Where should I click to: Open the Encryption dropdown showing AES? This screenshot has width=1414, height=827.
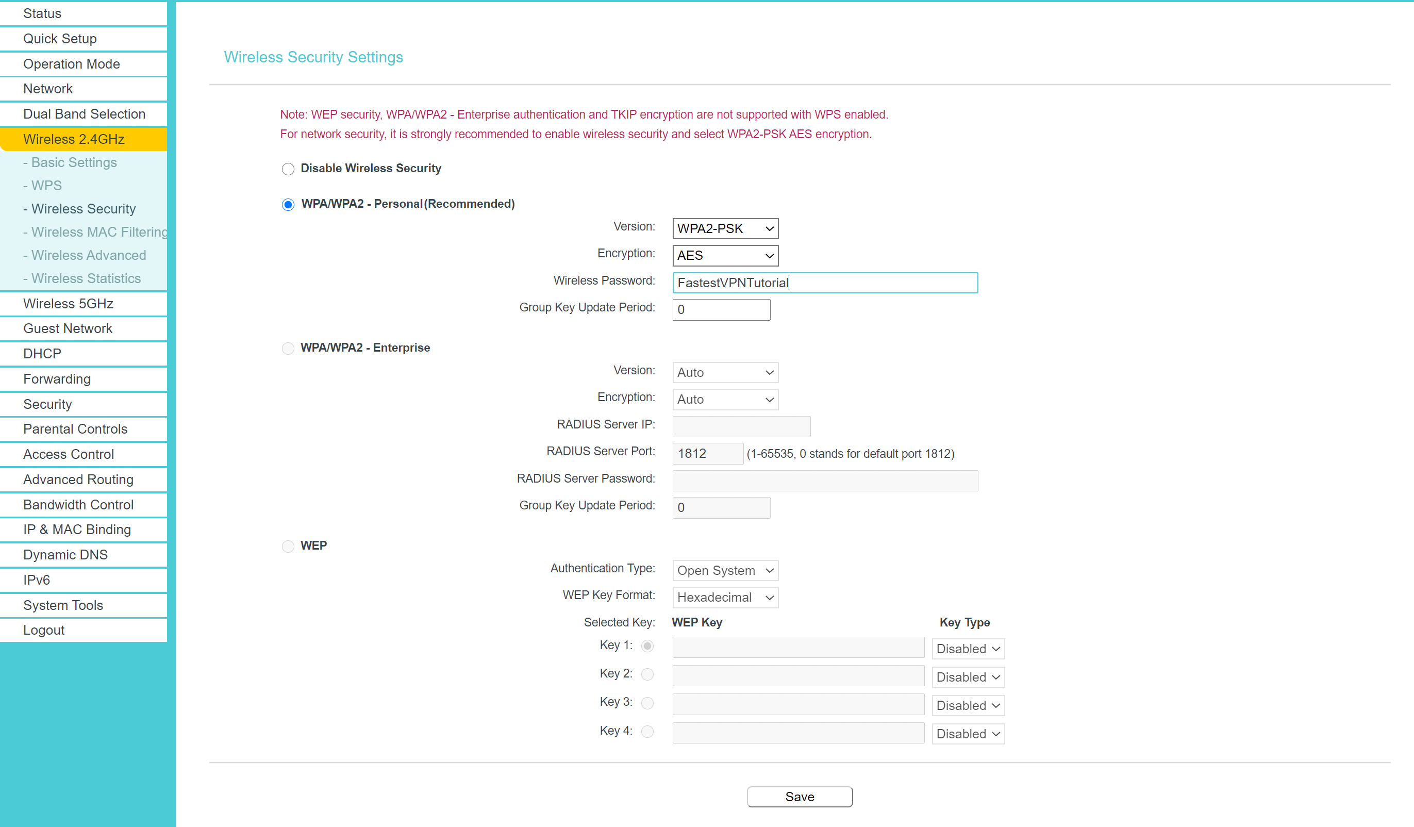tap(725, 255)
